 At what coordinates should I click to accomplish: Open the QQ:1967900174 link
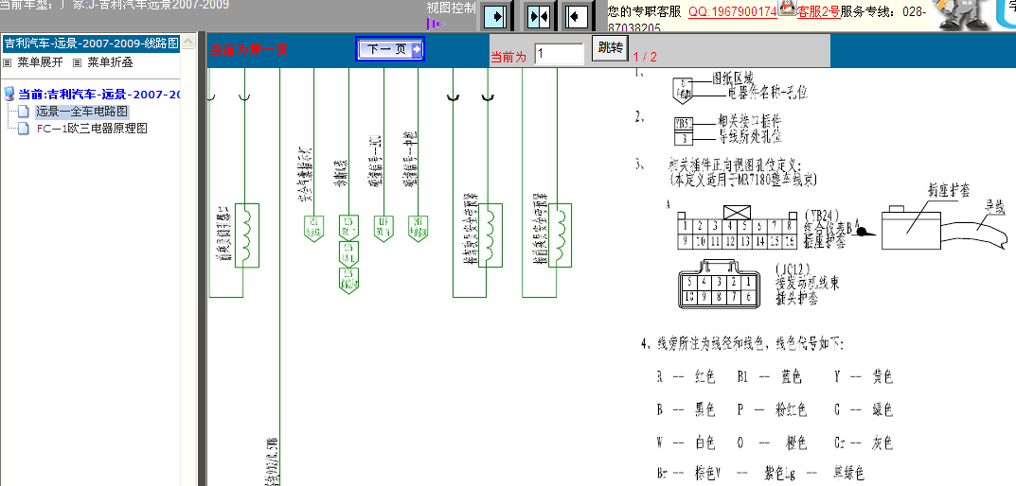(x=732, y=11)
